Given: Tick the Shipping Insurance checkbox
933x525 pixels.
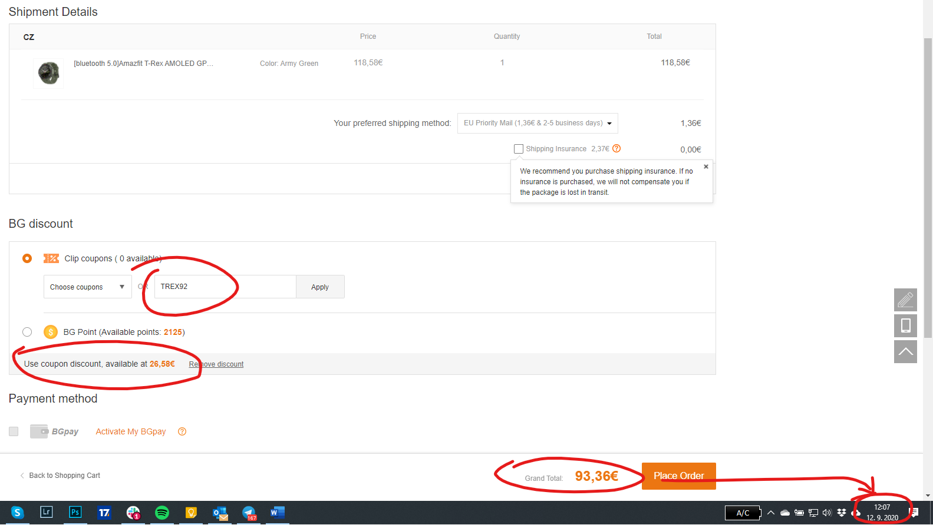Looking at the screenshot, I should (519, 149).
